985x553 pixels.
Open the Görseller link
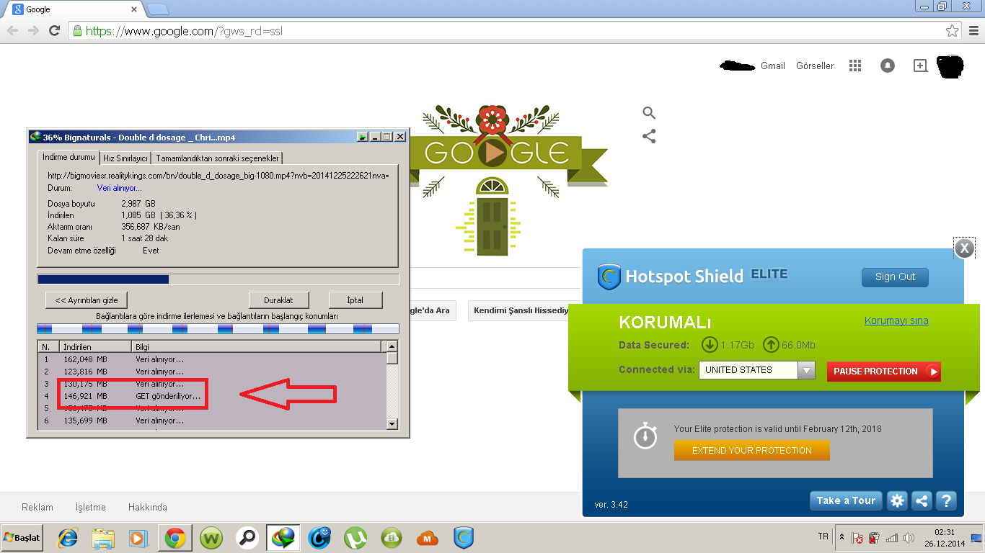[815, 66]
